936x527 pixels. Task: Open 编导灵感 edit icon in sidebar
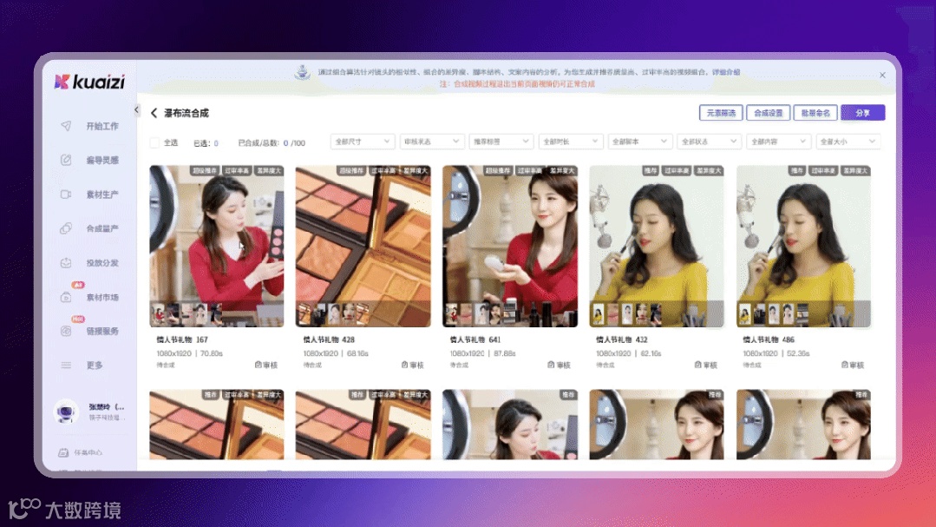coord(66,160)
